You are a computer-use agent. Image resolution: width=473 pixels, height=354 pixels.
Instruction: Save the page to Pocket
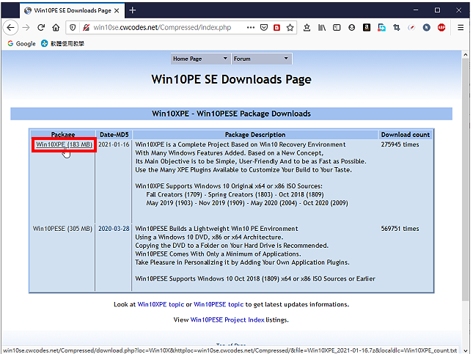pyautogui.click(x=264, y=28)
